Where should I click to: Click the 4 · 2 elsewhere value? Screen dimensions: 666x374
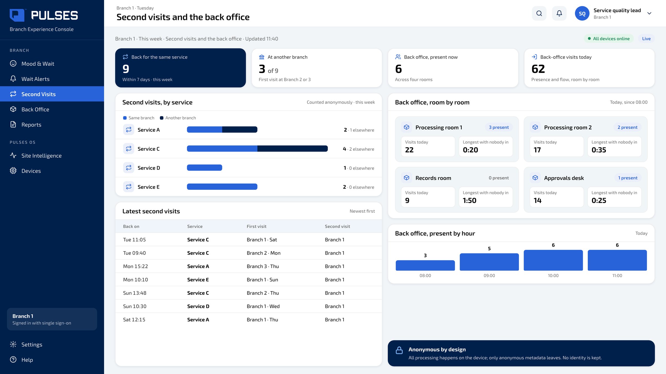(359, 149)
